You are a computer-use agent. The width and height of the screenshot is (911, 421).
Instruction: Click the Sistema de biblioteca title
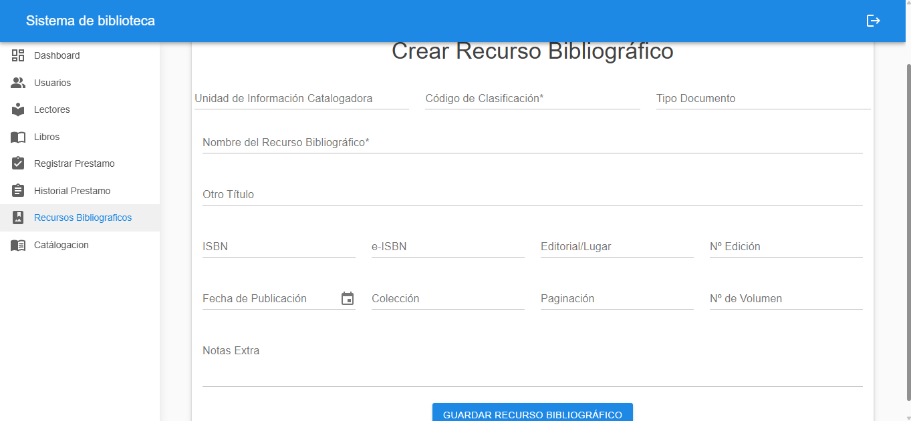90,20
